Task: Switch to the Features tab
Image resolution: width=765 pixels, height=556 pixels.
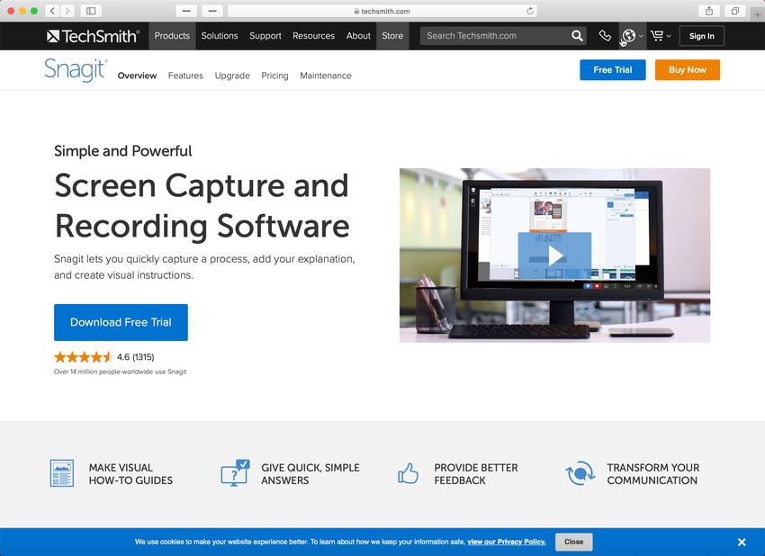Action: pos(185,76)
